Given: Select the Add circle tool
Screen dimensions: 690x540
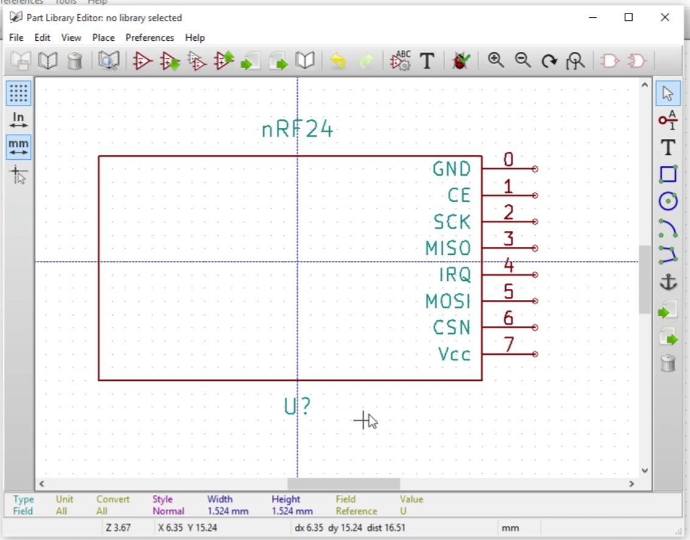Looking at the screenshot, I should [x=668, y=202].
